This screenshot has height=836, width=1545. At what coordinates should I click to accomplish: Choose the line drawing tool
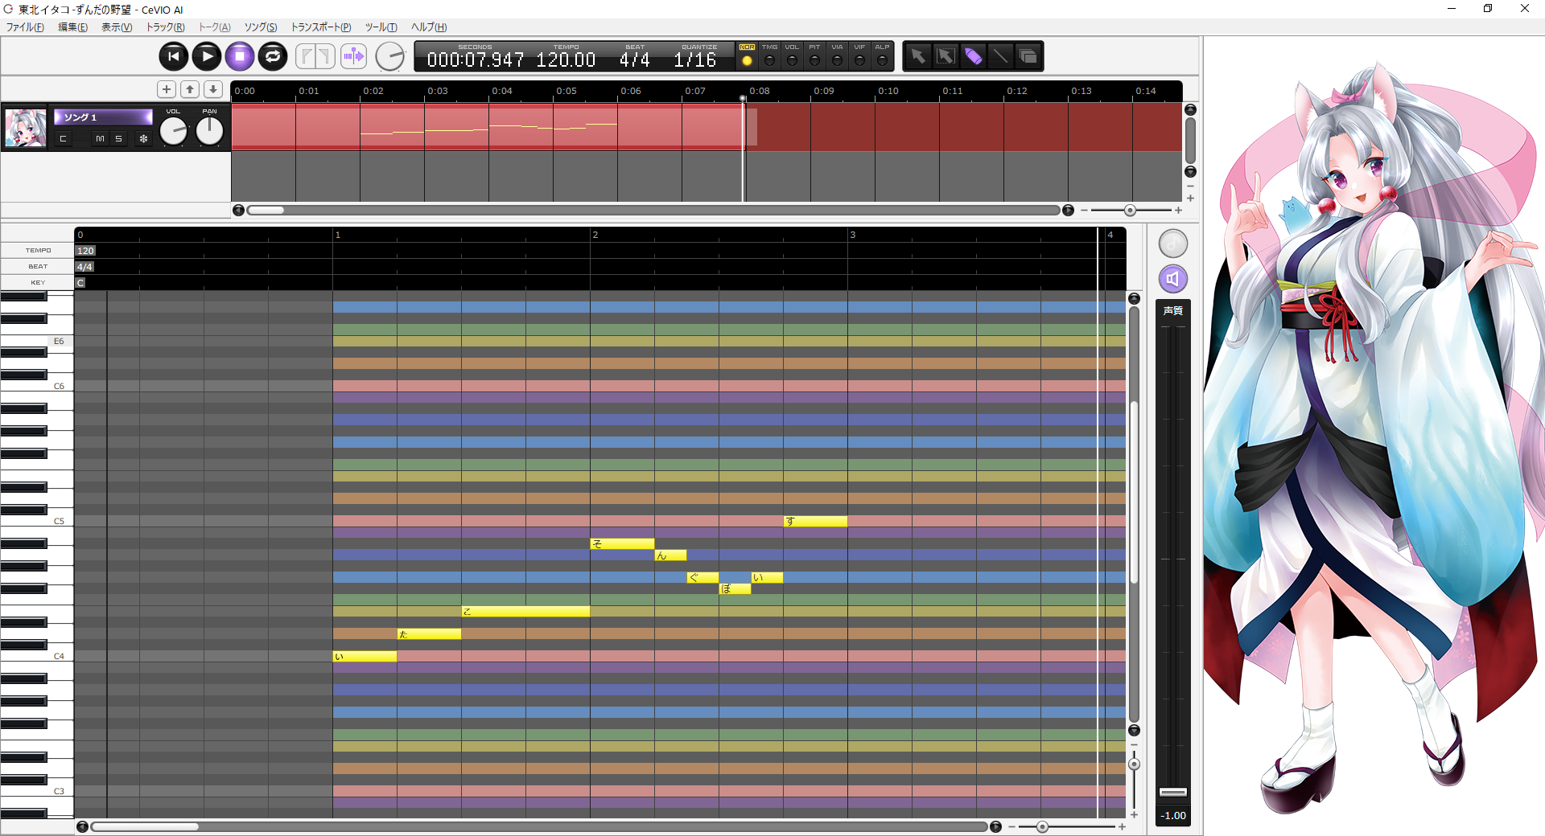1000,56
